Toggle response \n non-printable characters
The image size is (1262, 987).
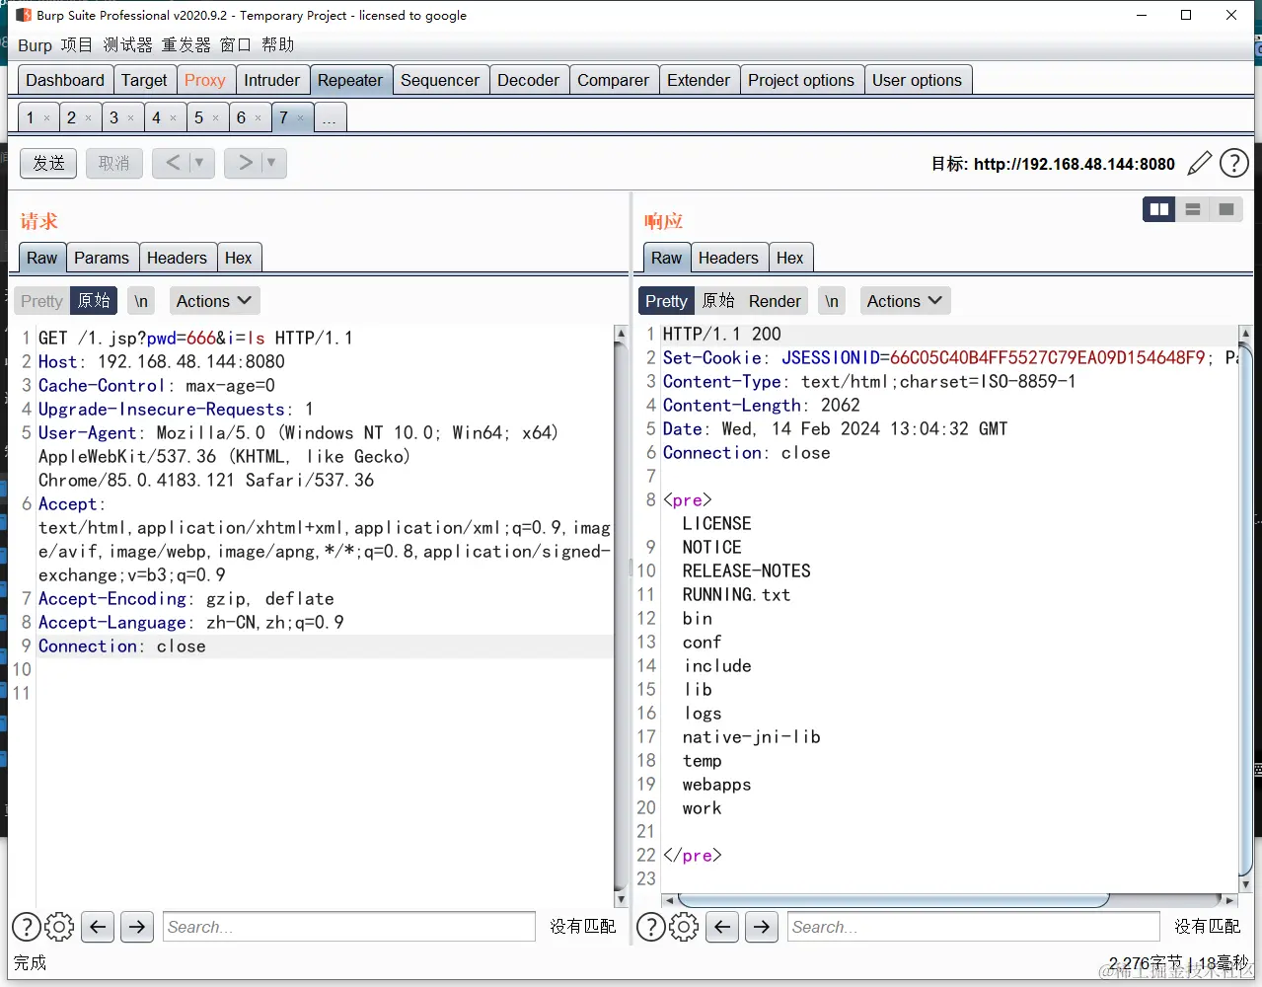(832, 301)
